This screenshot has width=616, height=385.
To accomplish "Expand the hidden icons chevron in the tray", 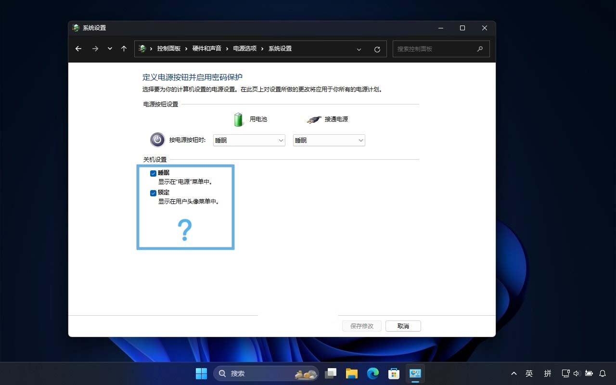I will pyautogui.click(x=514, y=373).
